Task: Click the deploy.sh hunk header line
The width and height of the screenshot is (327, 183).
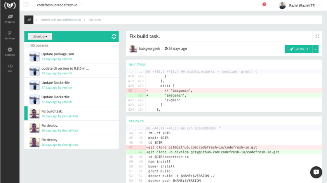Action: [x=224, y=128]
